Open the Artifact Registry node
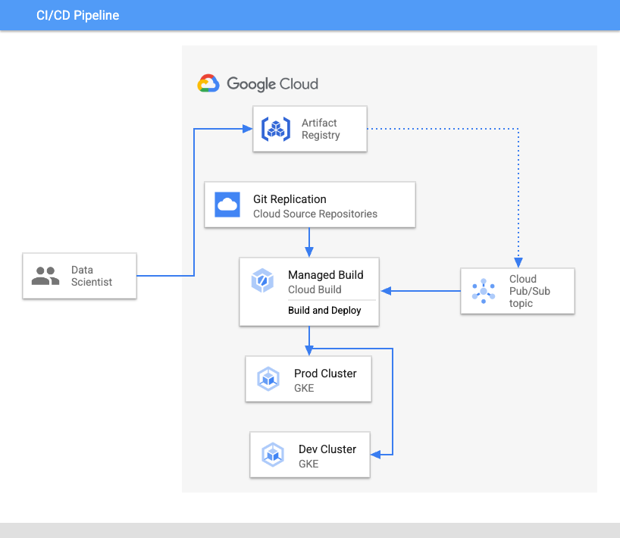The image size is (620, 538). [x=309, y=129]
